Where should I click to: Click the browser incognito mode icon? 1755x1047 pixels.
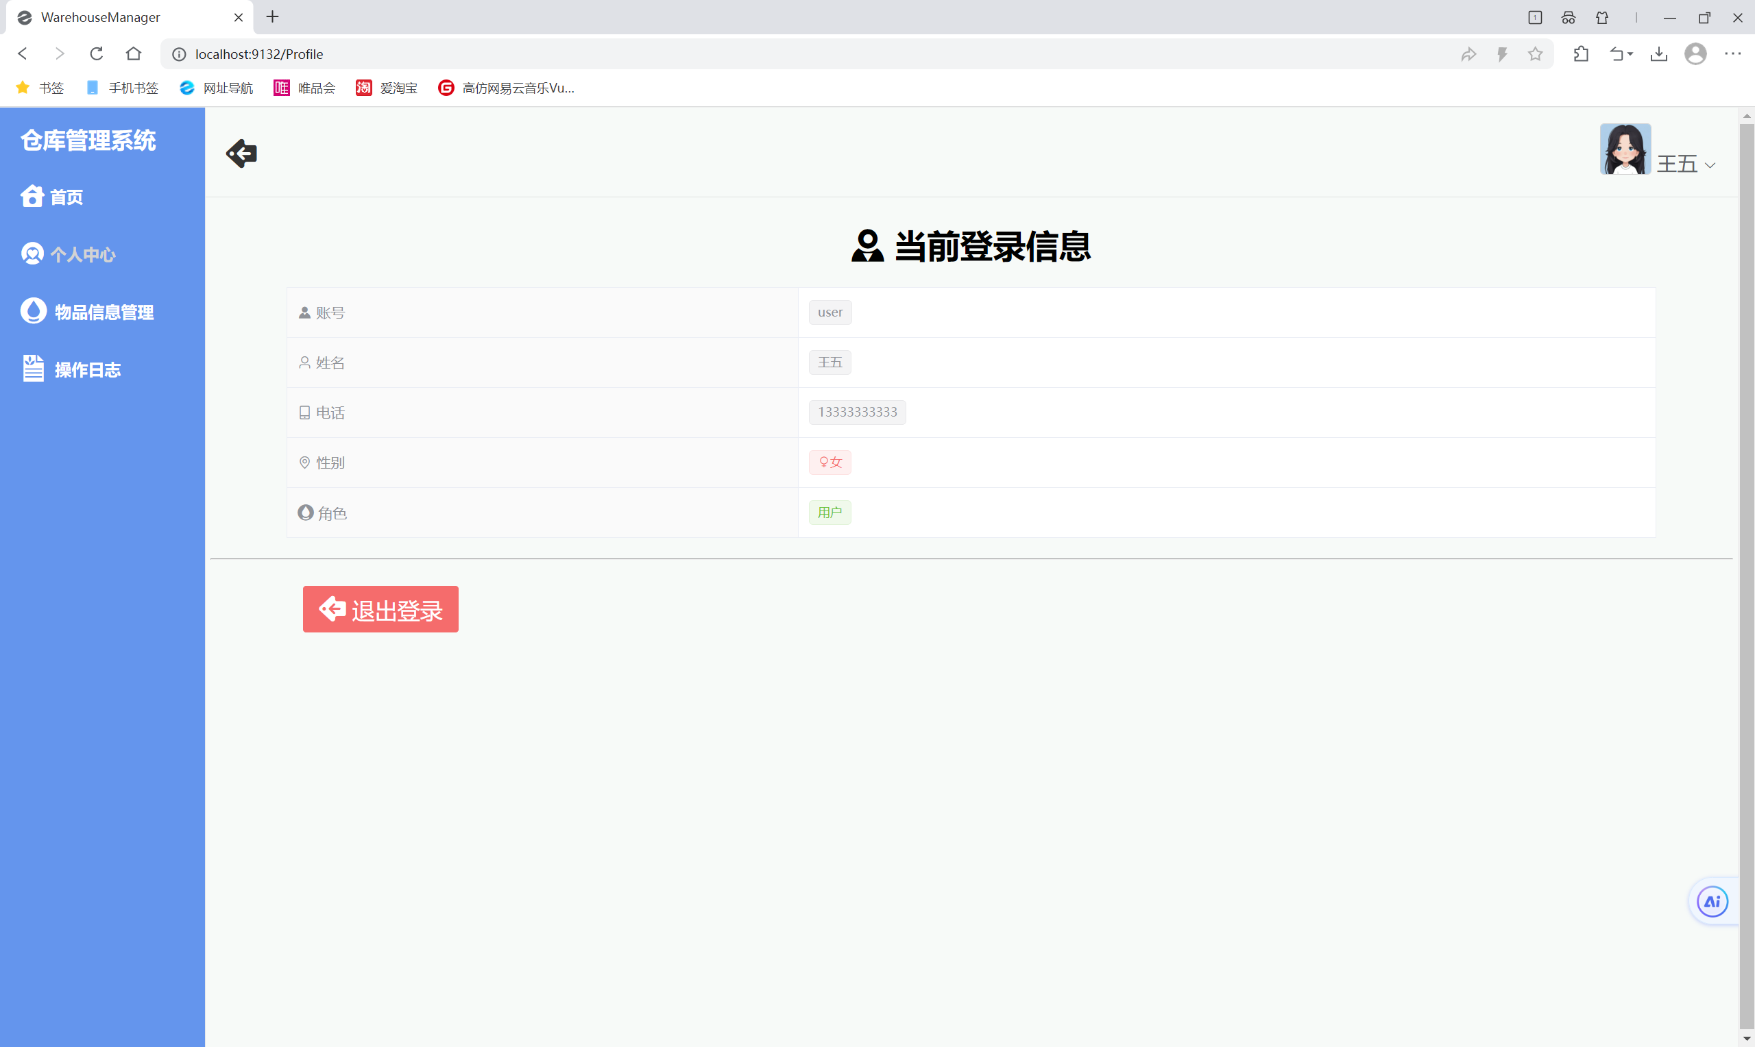[x=1567, y=17]
